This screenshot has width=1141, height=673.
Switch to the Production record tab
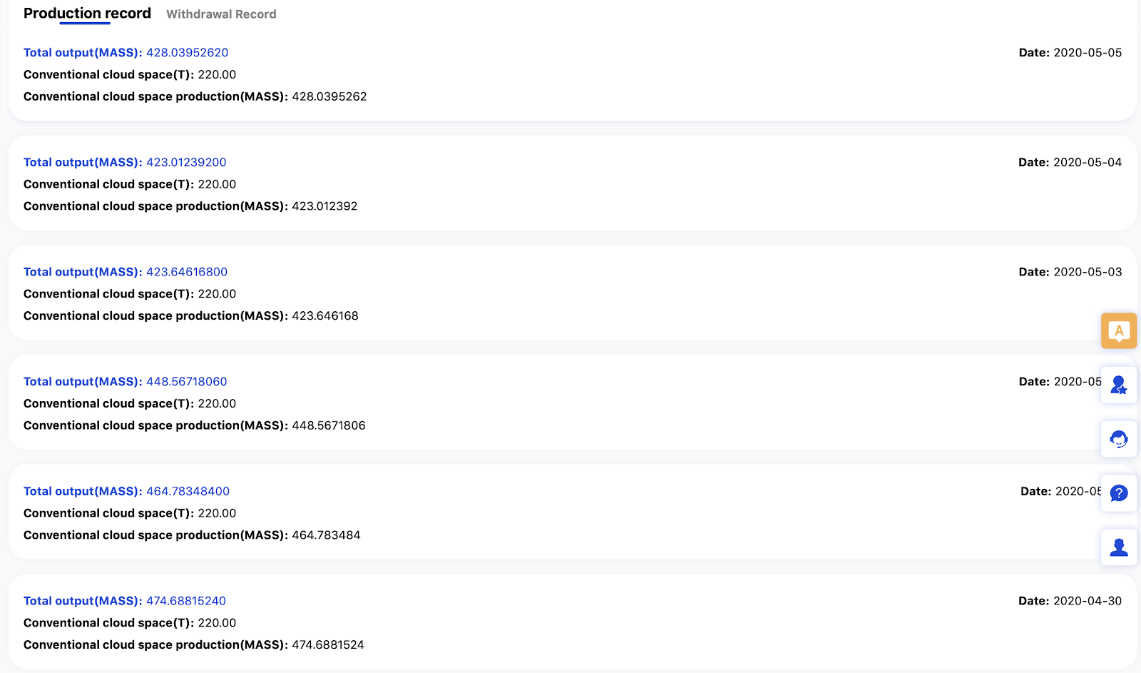point(87,14)
